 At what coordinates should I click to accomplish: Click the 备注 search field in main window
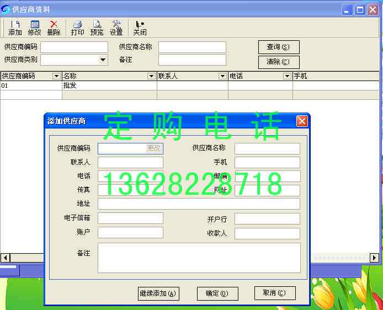coord(192,60)
